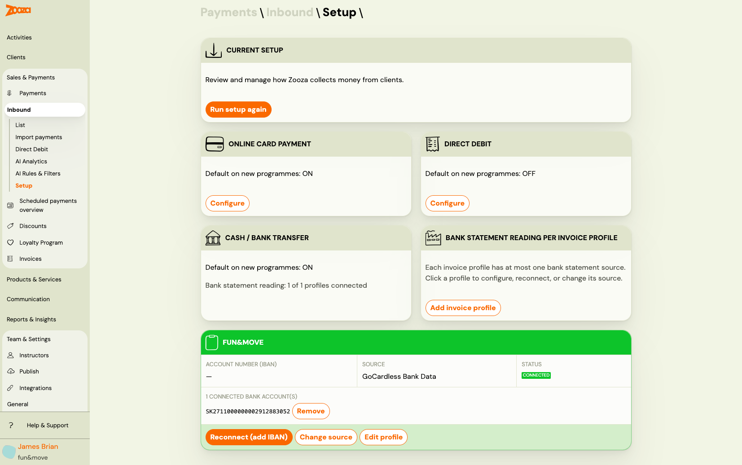Open Change source for FUN&MOVE
The width and height of the screenshot is (742, 465).
(x=326, y=437)
